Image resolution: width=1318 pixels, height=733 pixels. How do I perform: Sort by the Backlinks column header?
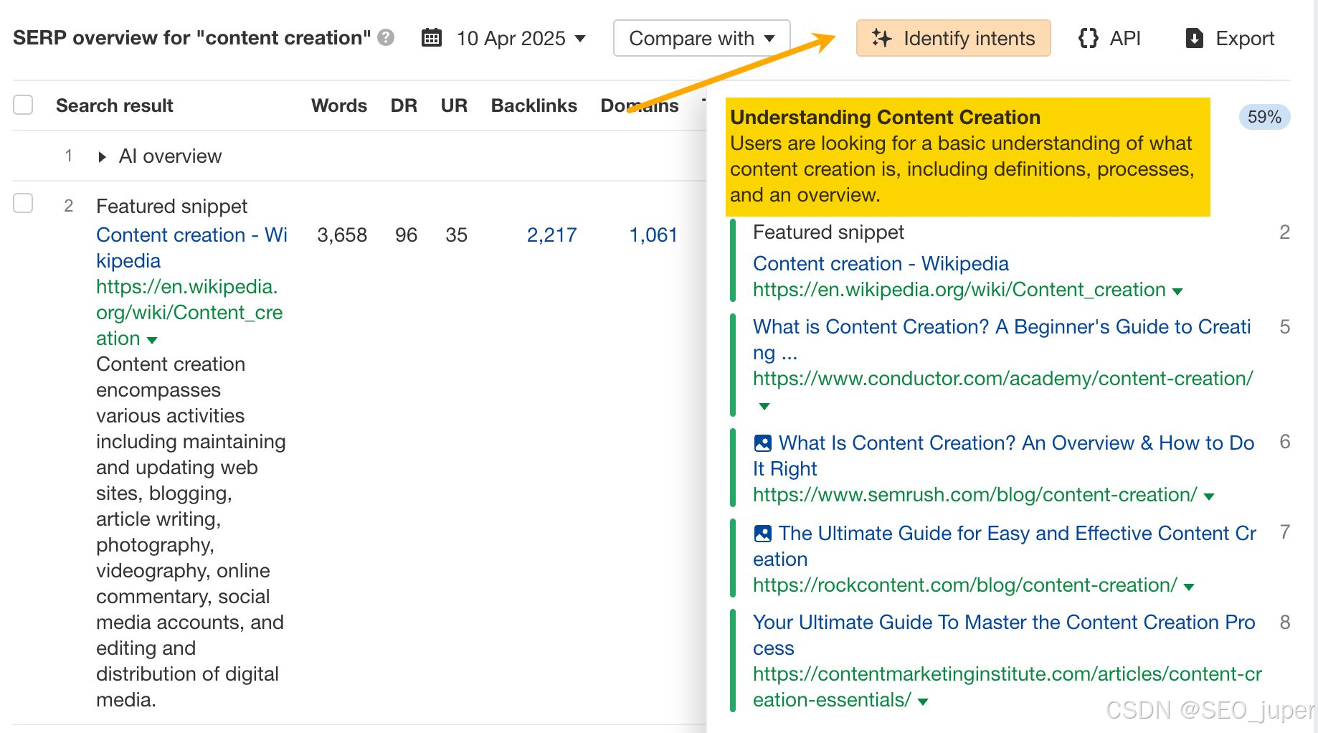coord(534,105)
